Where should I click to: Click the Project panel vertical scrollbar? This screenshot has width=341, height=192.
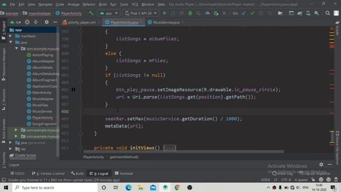[58, 91]
